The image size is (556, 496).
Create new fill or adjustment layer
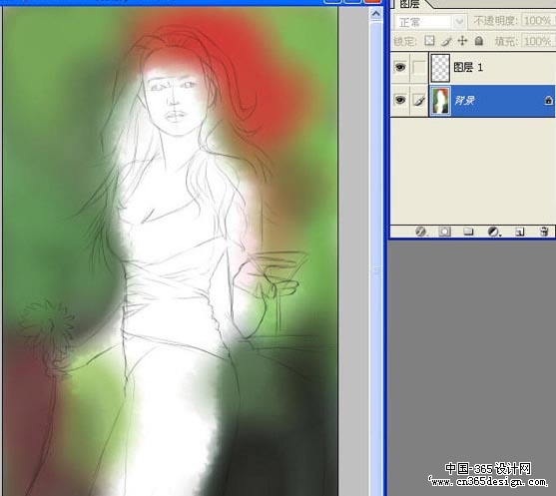(x=493, y=232)
